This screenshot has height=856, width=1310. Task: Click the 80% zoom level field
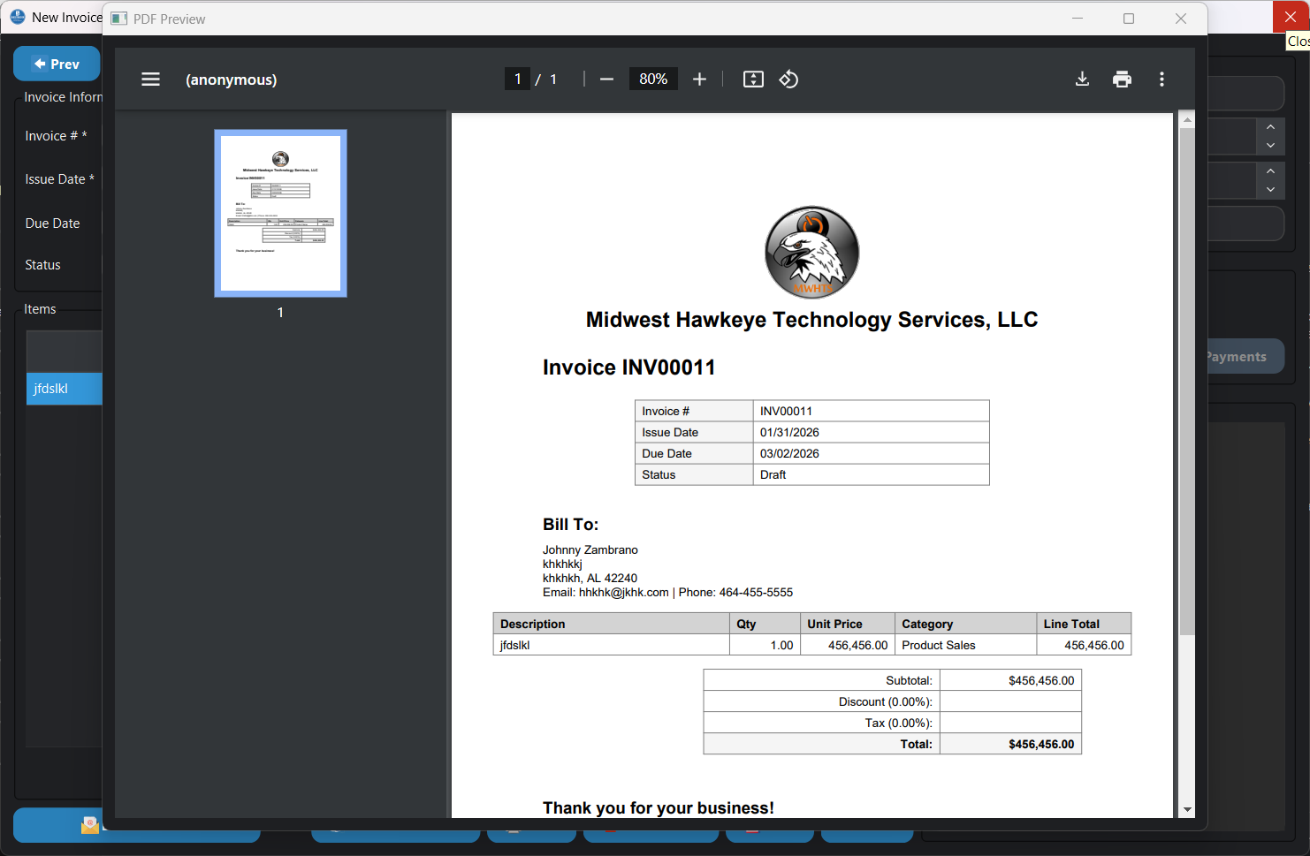(x=653, y=79)
